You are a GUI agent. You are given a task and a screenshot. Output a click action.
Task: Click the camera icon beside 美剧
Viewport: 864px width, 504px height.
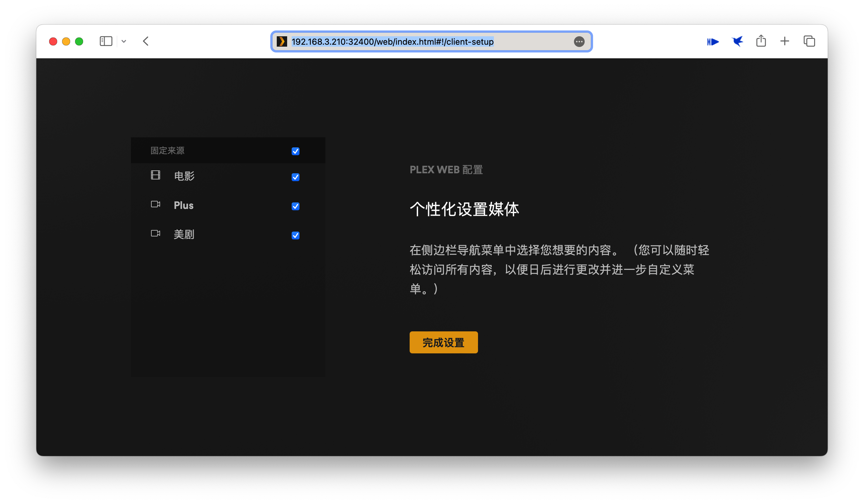(x=156, y=234)
